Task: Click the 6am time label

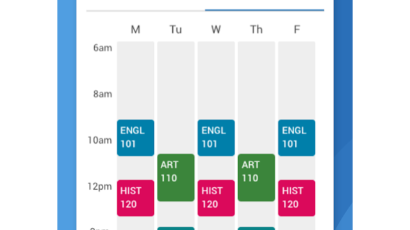Action: 102,48
